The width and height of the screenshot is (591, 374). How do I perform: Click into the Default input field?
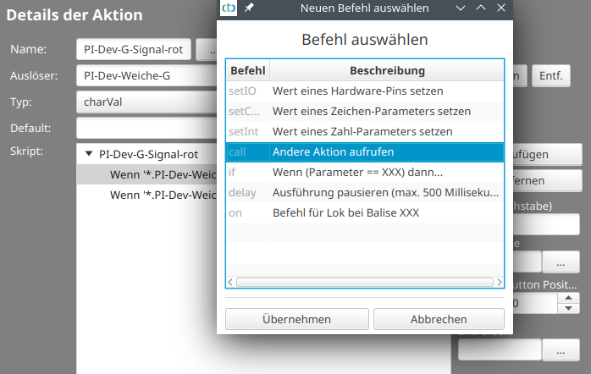144,129
